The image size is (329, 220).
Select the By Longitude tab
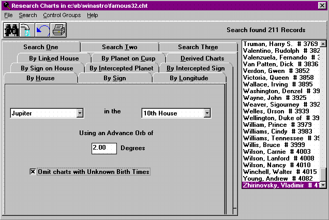click(x=188, y=78)
